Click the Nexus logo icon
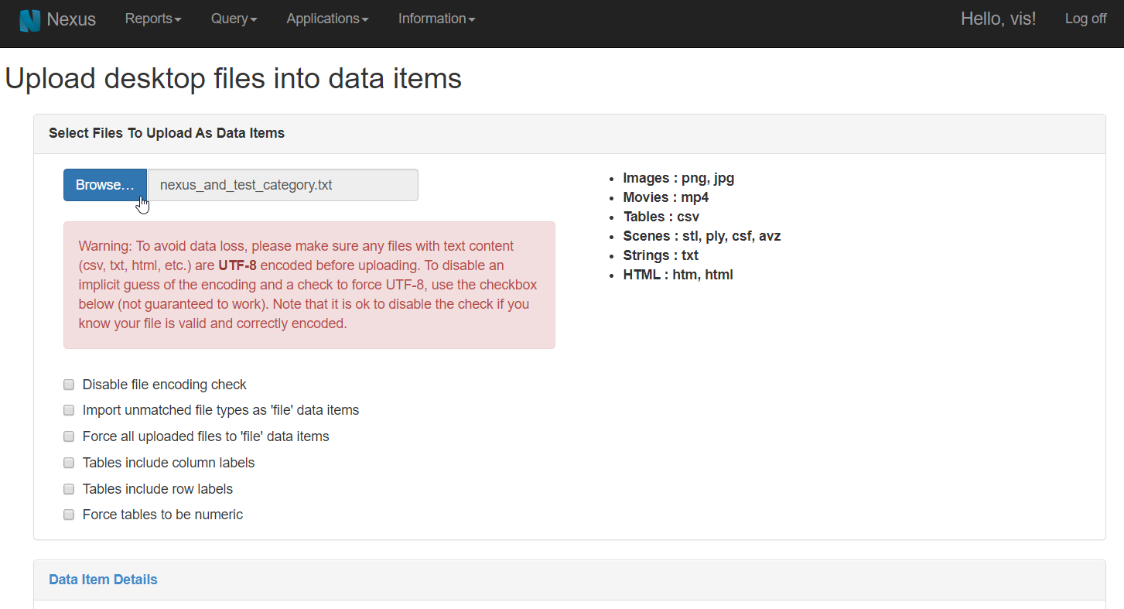Viewport: 1124px width, 609px height. click(30, 20)
